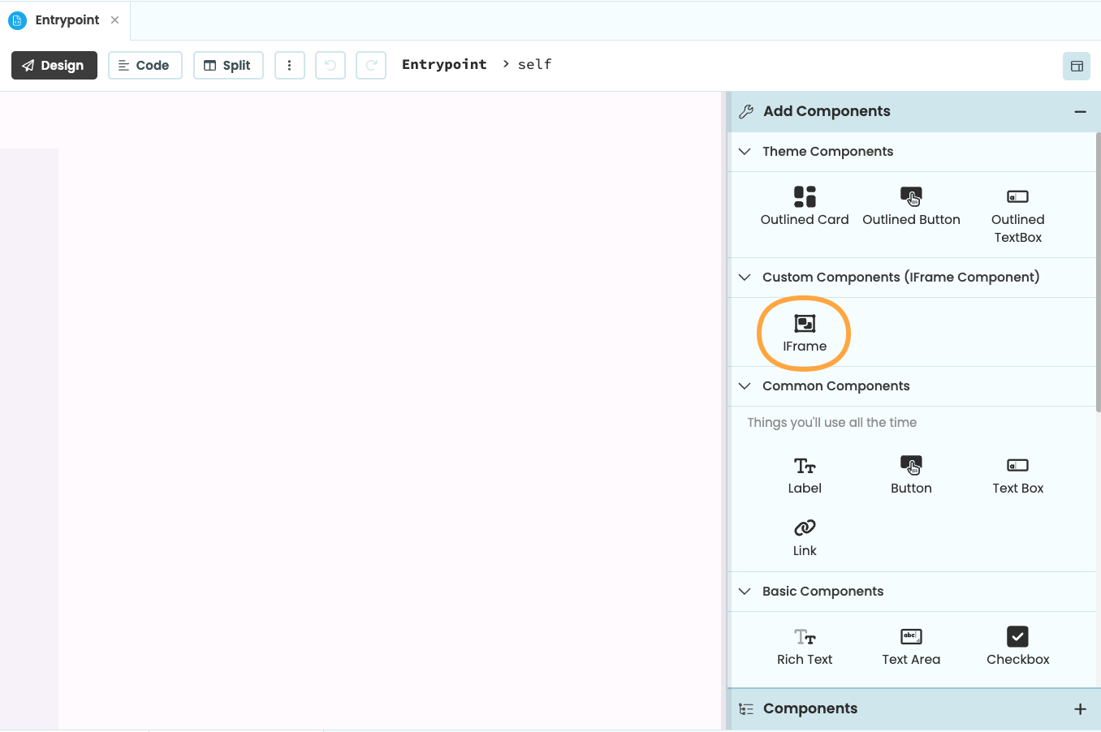This screenshot has width=1101, height=732.
Task: Open the three-dot overflow menu
Action: point(290,65)
